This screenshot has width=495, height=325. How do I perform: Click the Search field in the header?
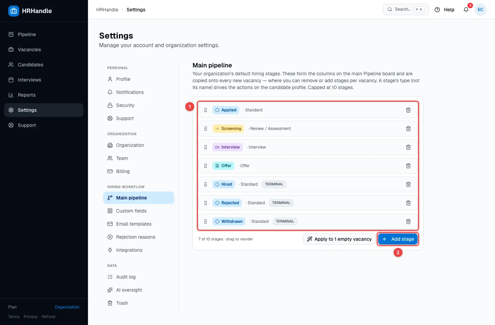[406, 10]
